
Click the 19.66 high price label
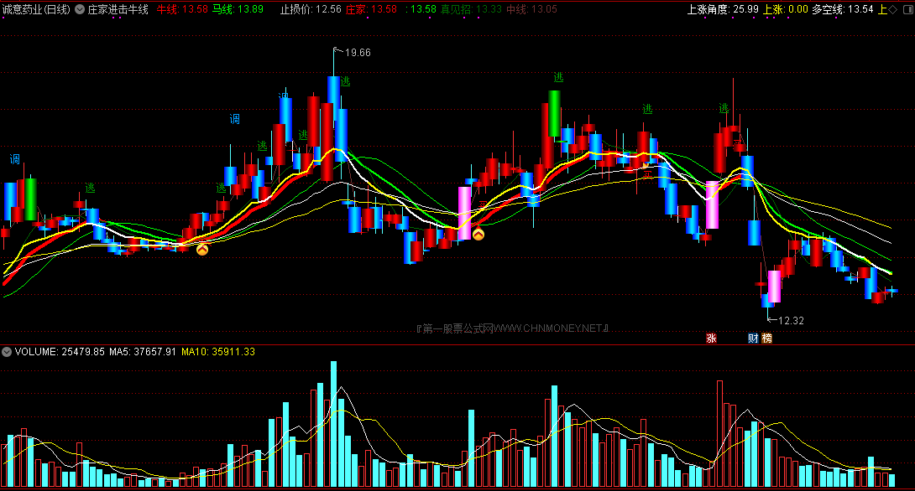click(x=358, y=53)
